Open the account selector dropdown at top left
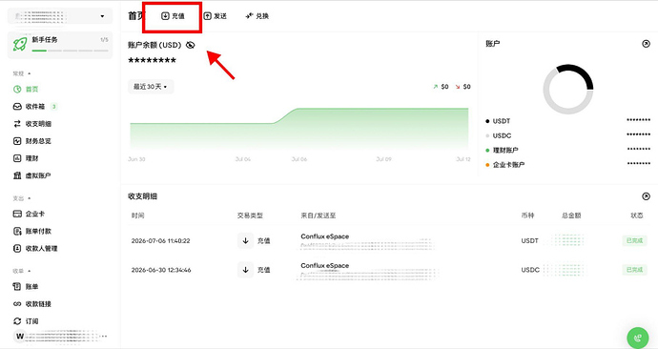This screenshot has width=658, height=349. [x=60, y=16]
